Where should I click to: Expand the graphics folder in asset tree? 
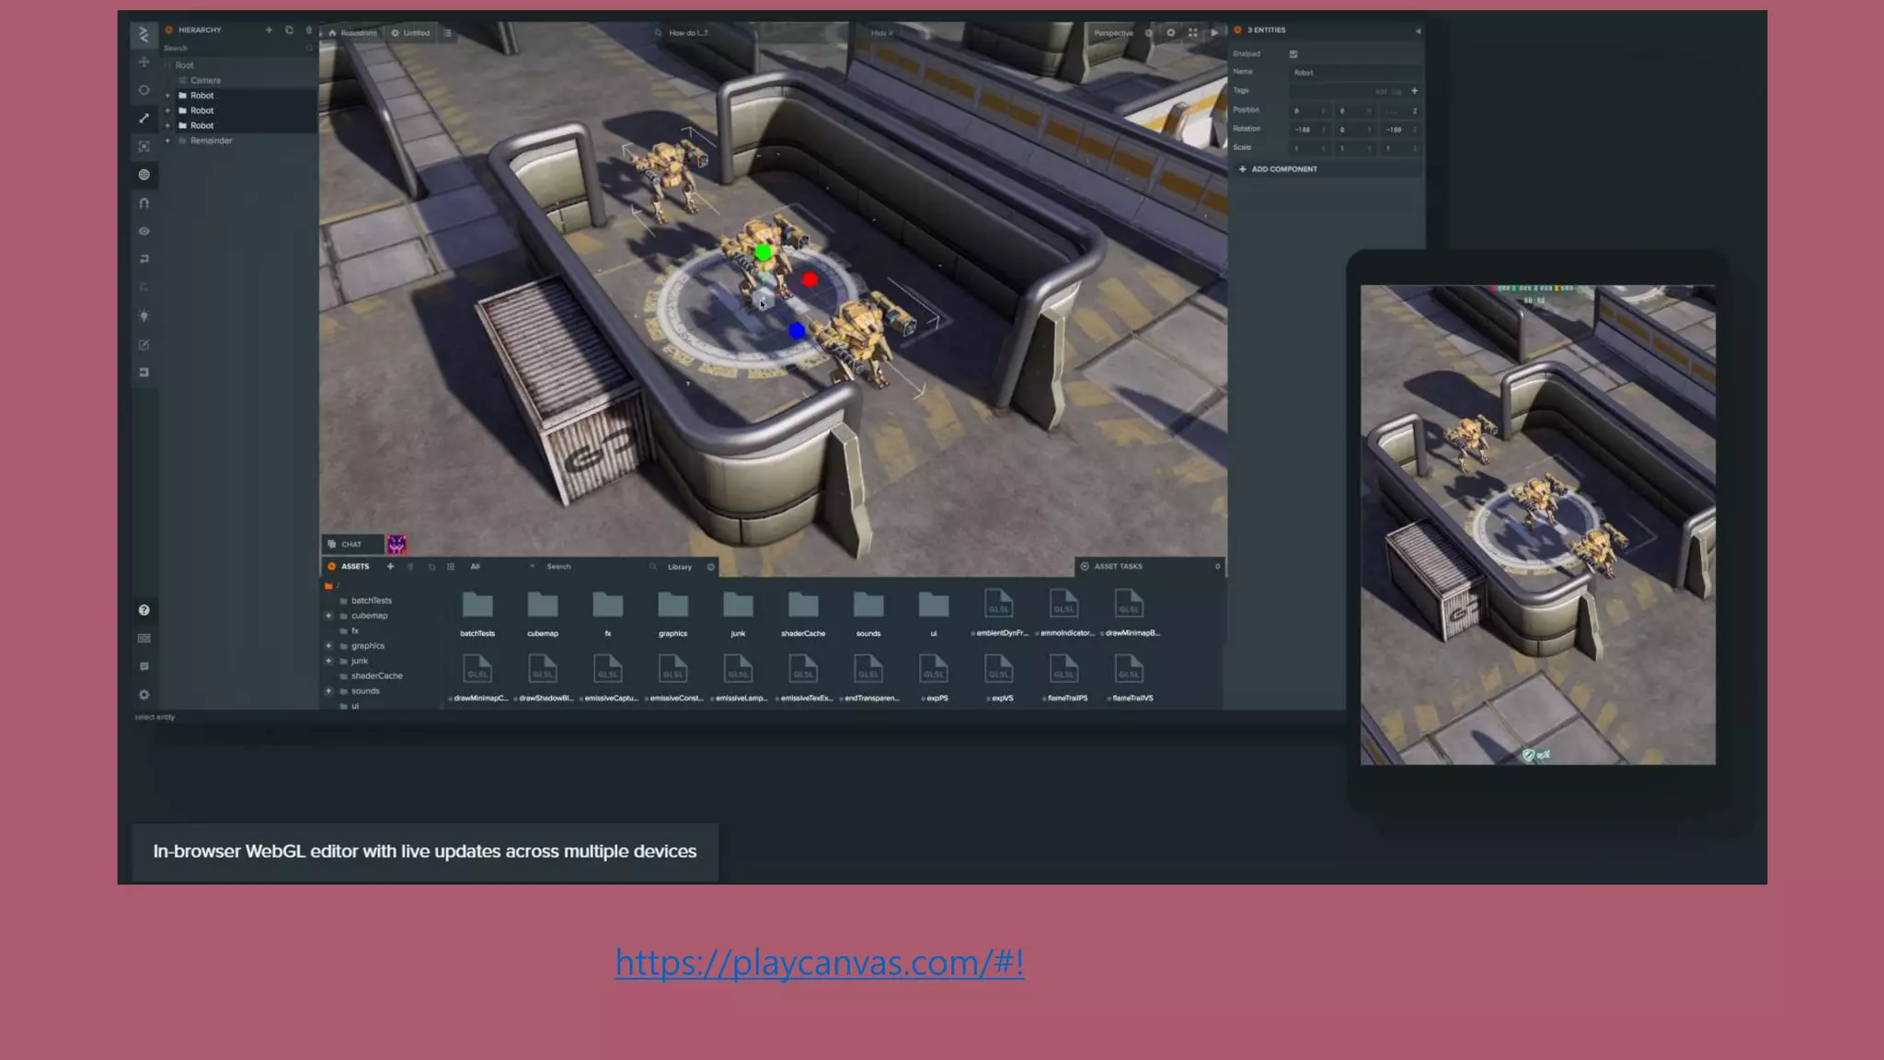(328, 646)
